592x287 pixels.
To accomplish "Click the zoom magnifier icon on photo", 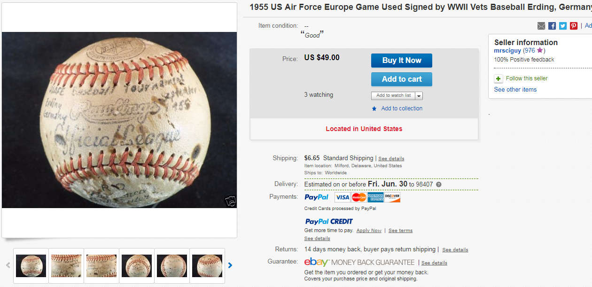I will point(230,201).
